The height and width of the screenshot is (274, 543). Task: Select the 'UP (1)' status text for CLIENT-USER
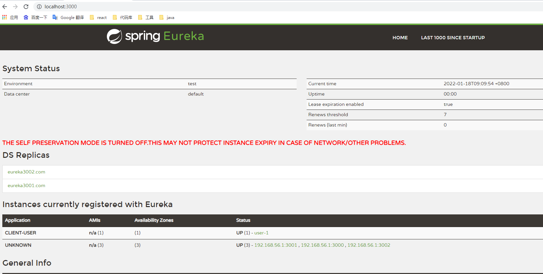tap(243, 233)
